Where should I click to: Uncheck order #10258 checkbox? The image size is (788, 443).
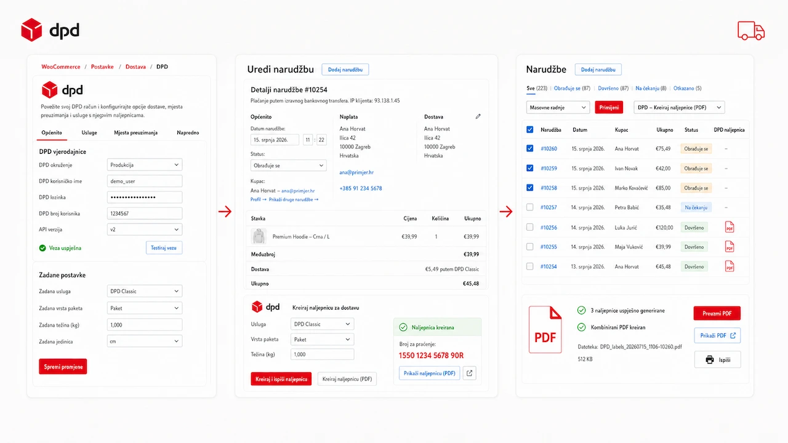[530, 188]
